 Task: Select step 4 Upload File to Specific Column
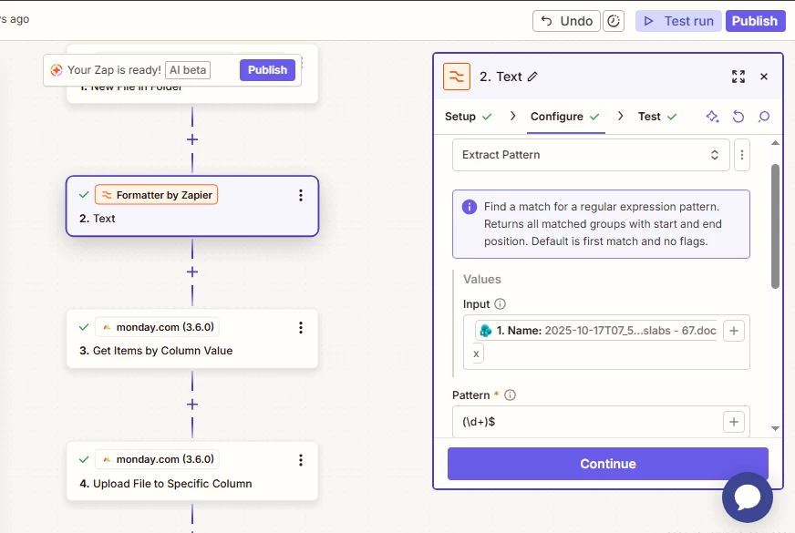(192, 471)
